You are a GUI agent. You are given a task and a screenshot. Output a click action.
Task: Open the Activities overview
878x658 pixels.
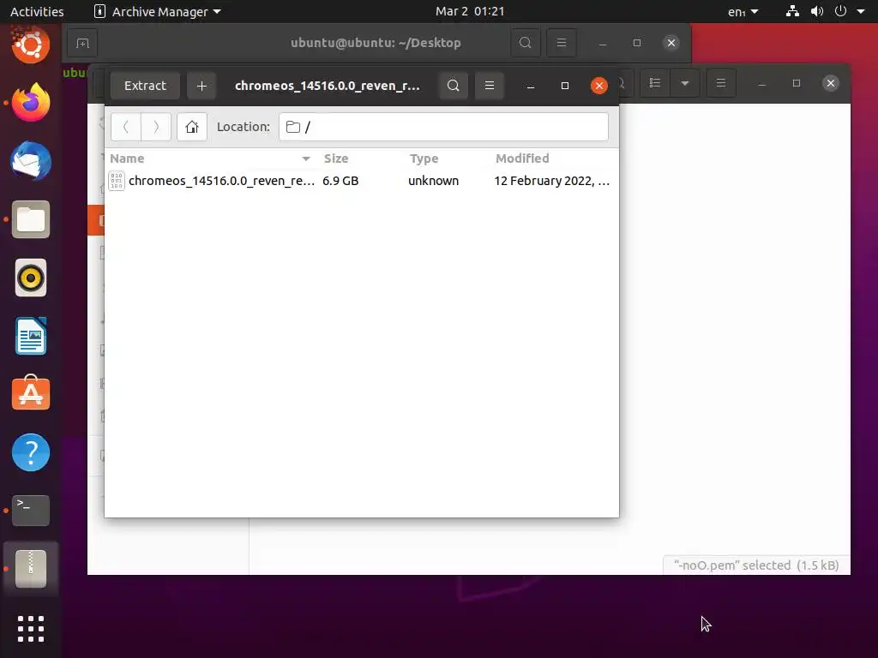(37, 11)
